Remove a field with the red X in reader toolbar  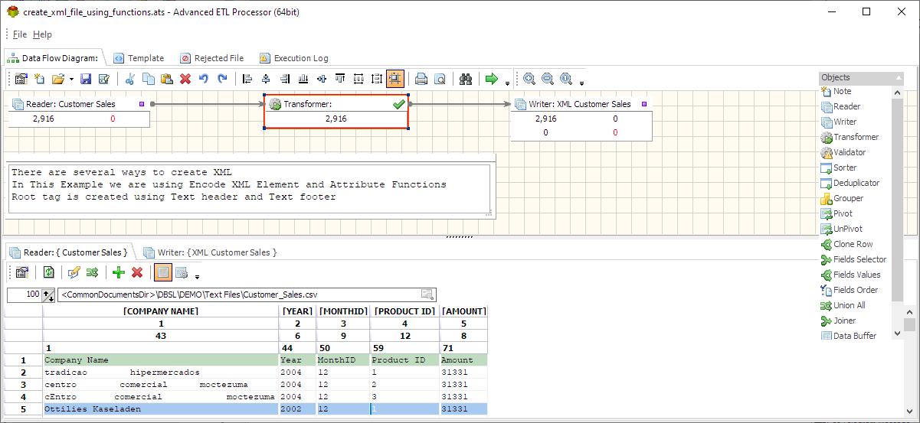coord(137,272)
